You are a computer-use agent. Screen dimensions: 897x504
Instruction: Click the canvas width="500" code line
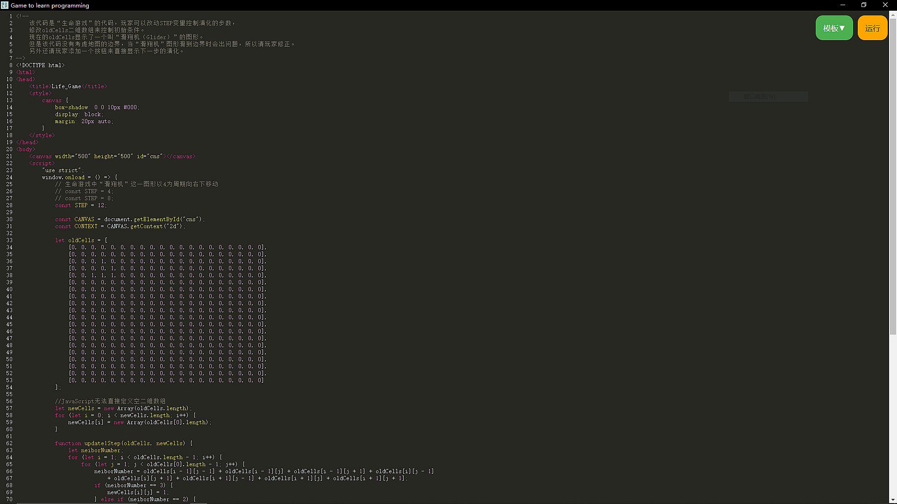pyautogui.click(x=112, y=156)
